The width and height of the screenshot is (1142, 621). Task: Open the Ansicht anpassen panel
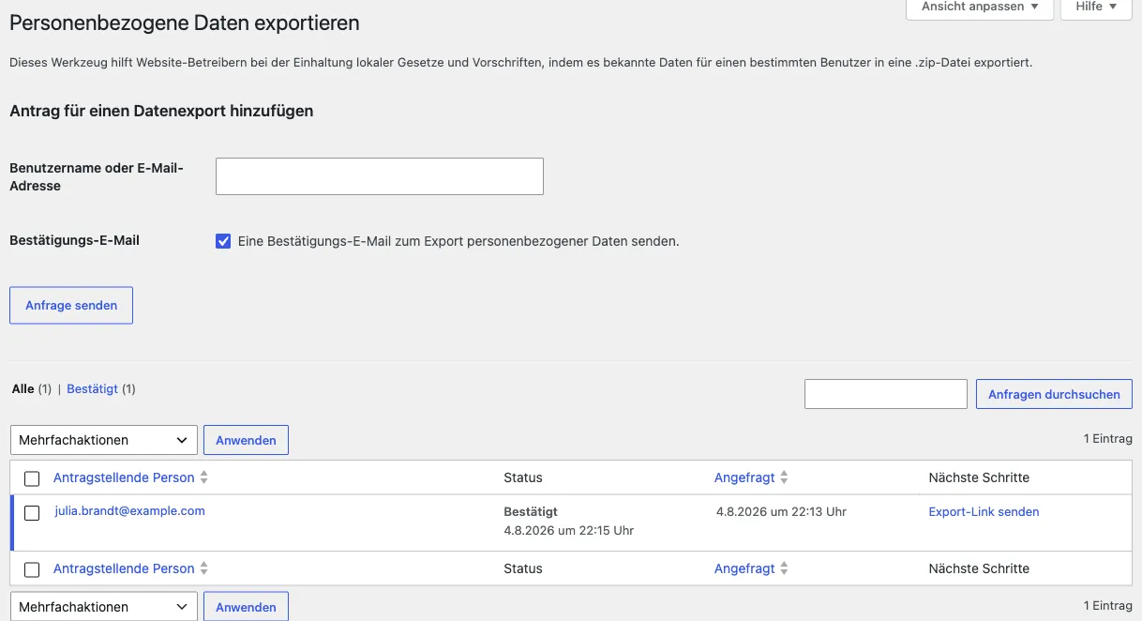(x=980, y=8)
